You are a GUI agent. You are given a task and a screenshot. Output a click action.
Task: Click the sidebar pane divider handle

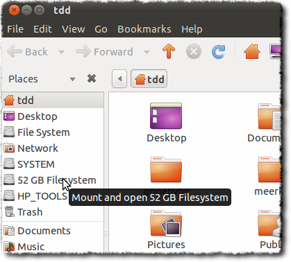tap(106, 234)
